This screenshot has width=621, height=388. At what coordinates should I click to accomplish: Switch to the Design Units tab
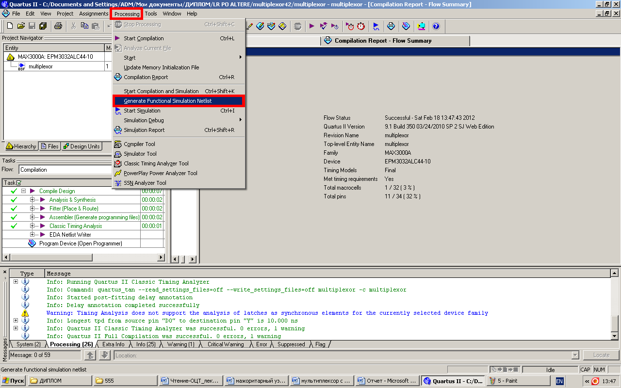82,146
